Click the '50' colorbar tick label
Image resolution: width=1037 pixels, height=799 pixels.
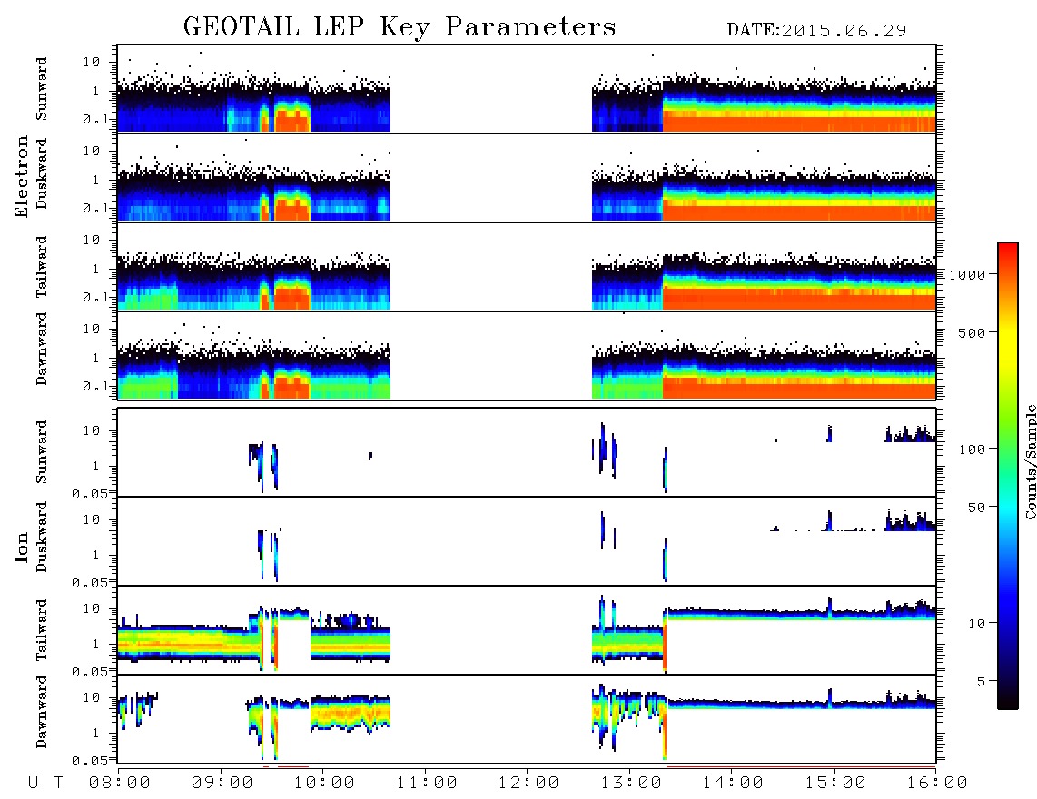coord(977,508)
